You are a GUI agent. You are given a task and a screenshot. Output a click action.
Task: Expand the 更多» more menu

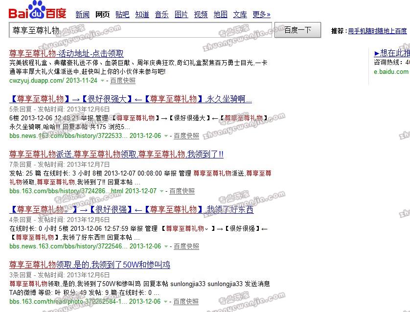[x=261, y=14]
